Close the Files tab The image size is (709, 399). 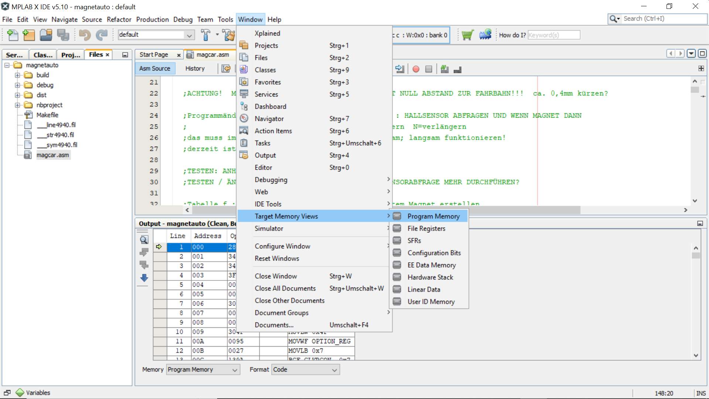(x=107, y=55)
